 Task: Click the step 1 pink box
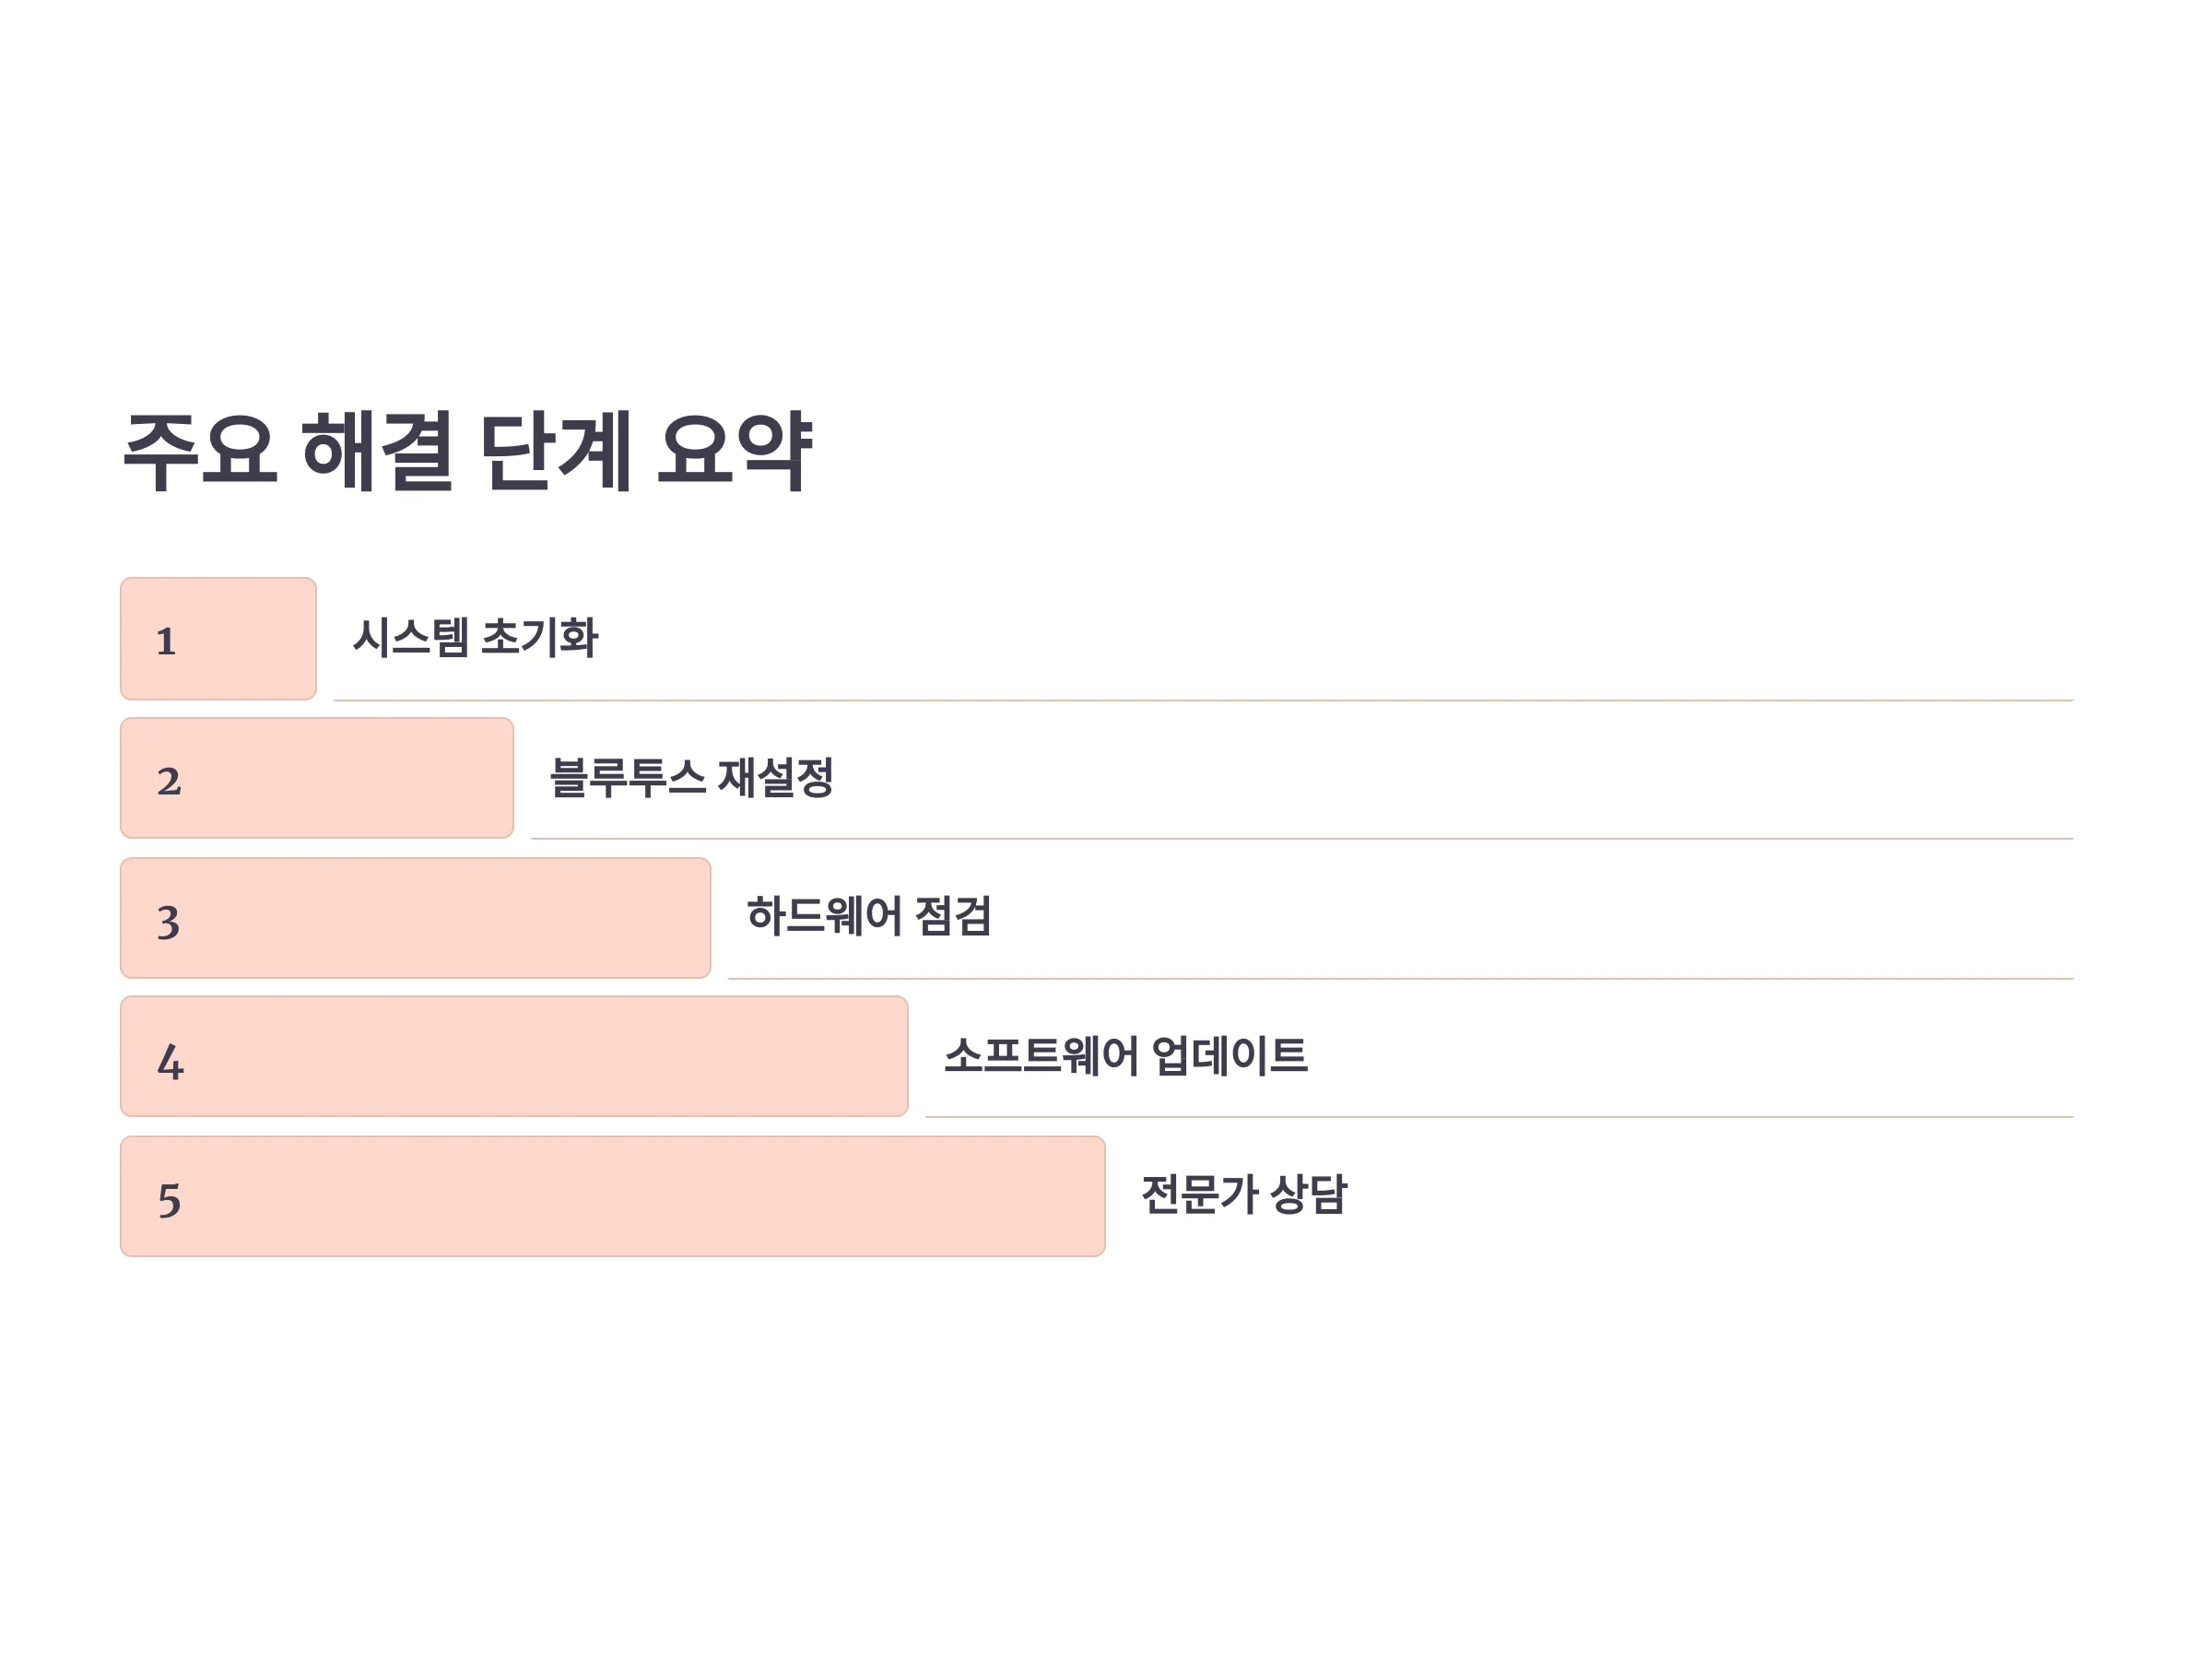point(218,639)
